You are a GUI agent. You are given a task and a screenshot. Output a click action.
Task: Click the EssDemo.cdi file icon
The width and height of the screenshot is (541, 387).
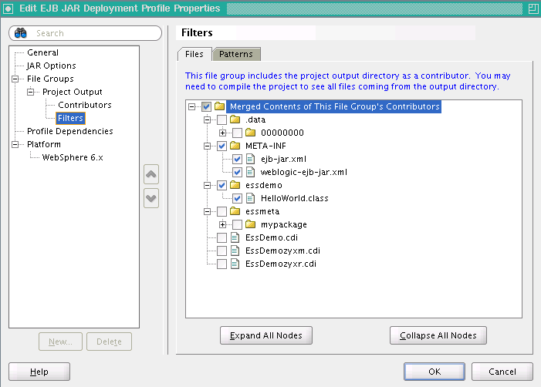coord(235,237)
